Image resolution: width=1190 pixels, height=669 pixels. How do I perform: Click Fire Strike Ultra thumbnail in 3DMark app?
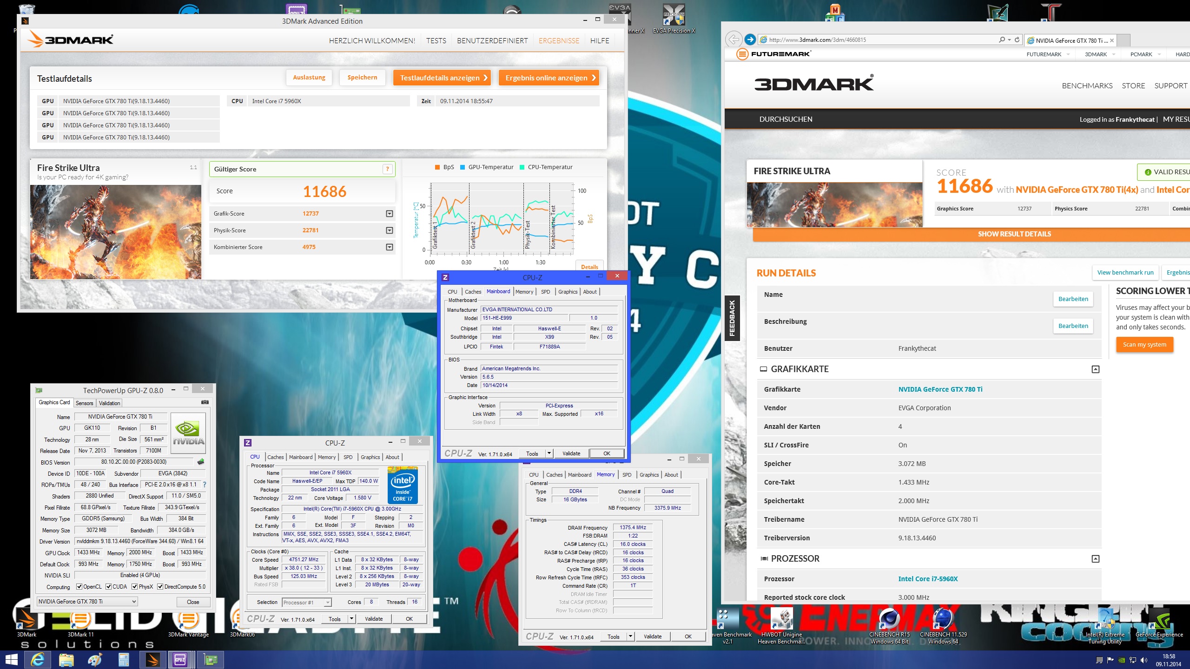click(x=116, y=232)
